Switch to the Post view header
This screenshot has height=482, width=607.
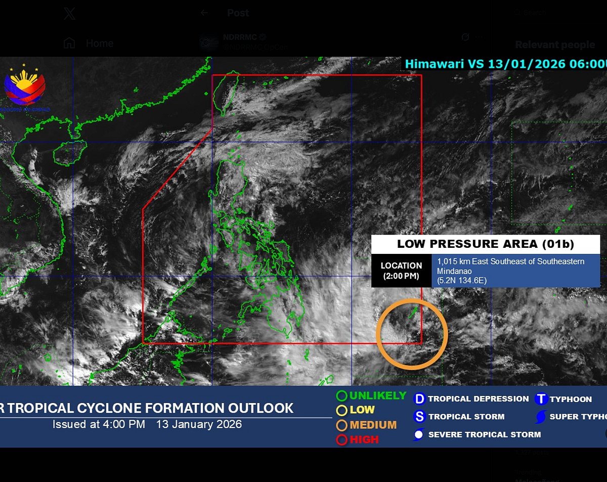[237, 13]
